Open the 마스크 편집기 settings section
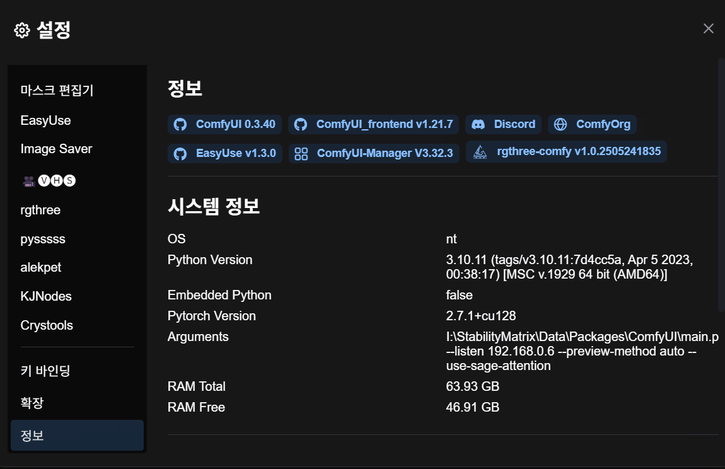 pos(57,90)
